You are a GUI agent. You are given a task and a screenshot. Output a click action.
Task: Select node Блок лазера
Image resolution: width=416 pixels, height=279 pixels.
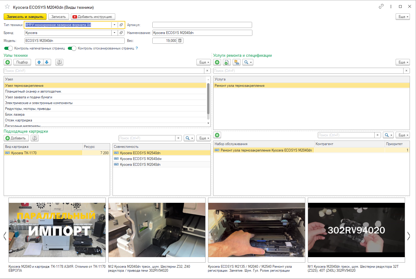point(105,114)
